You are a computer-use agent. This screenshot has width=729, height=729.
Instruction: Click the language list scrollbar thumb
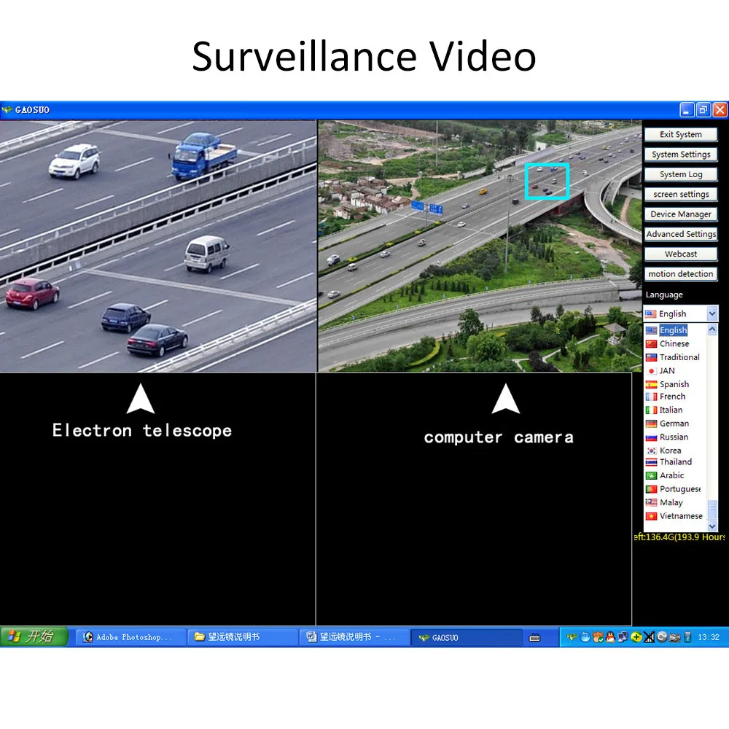pos(712,510)
